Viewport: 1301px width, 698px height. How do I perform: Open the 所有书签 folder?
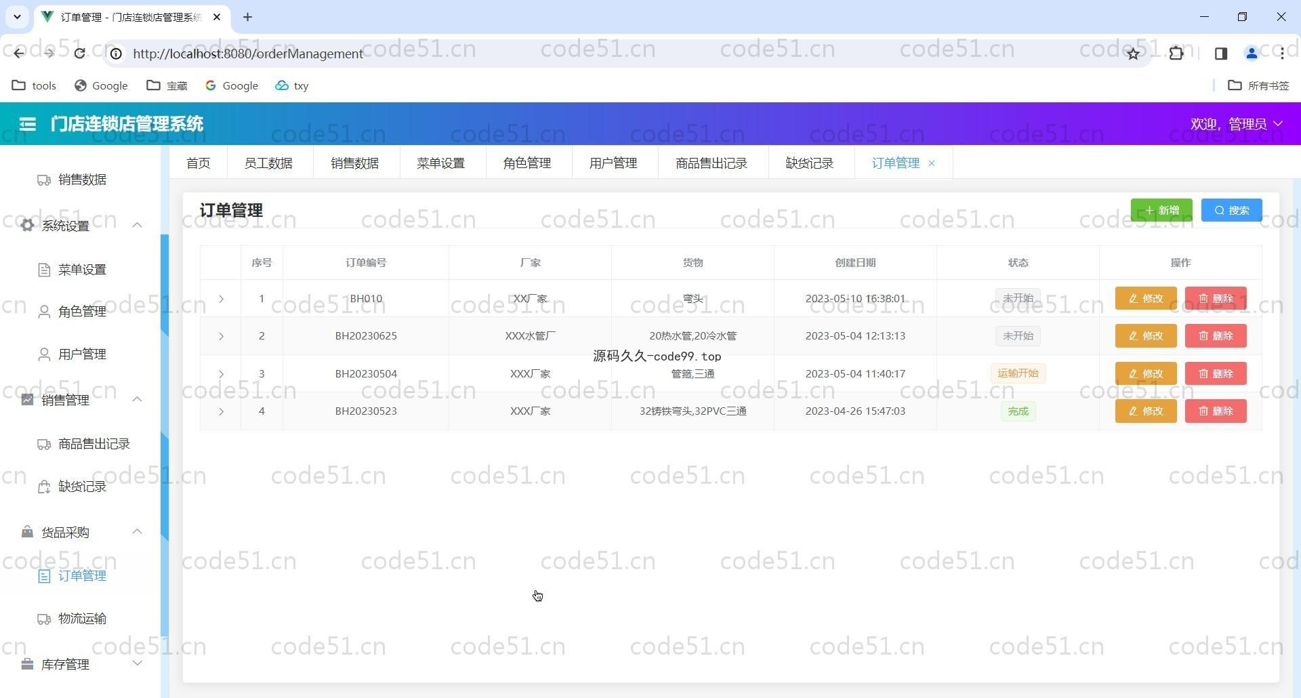[1259, 85]
